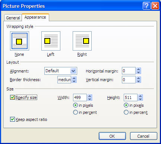Close the Picture Properties dialog
161x144 pixels.
pyautogui.click(x=155, y=6)
